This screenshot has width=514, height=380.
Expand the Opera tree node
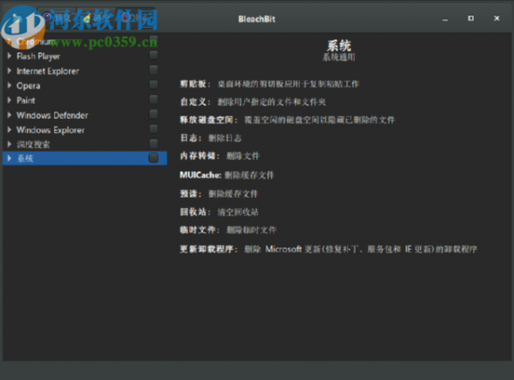[9, 86]
